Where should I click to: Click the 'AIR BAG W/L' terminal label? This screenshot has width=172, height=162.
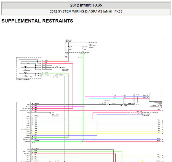coord(26,109)
